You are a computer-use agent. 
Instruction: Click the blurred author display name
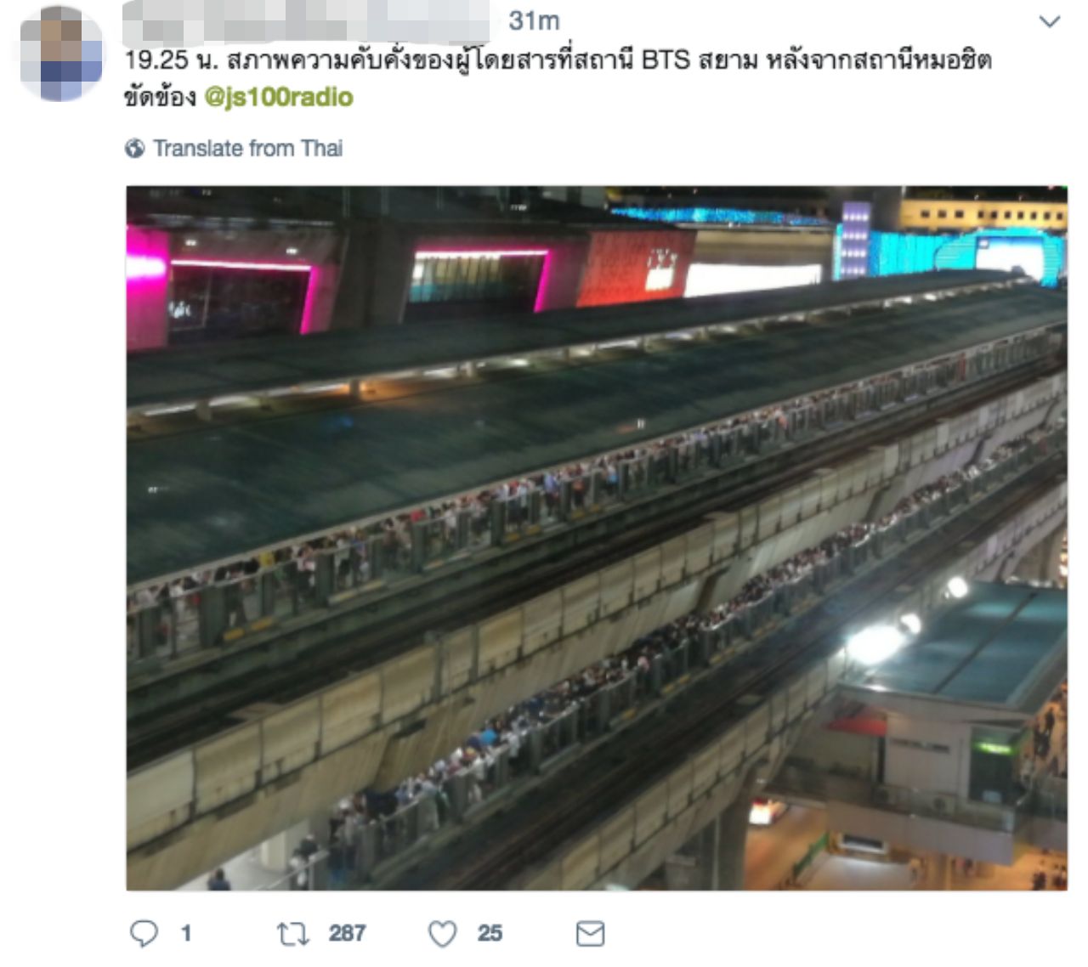tap(306, 21)
